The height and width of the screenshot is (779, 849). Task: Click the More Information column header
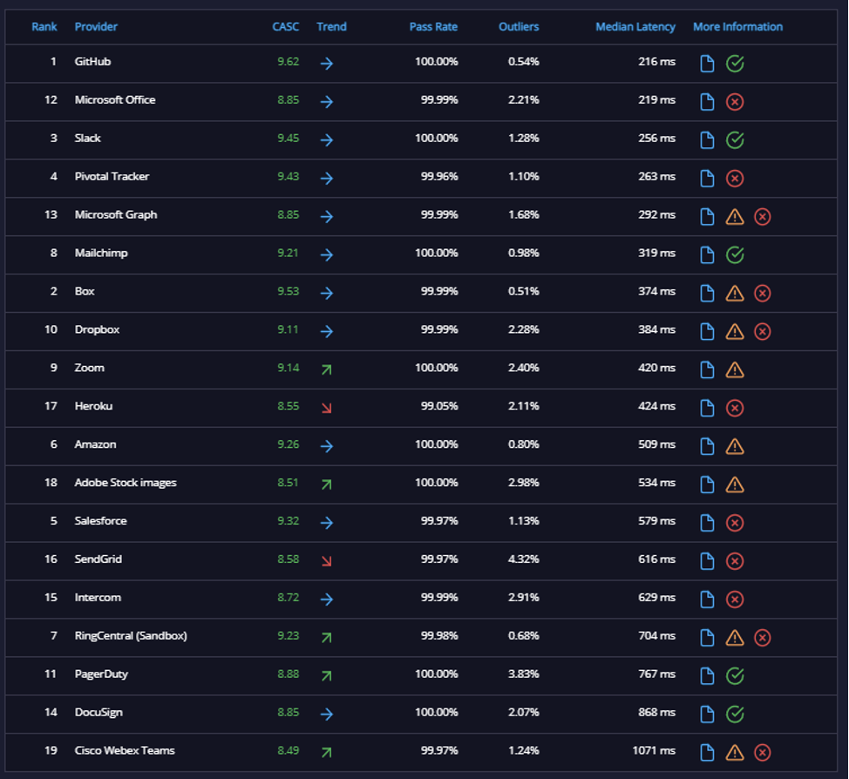[737, 26]
